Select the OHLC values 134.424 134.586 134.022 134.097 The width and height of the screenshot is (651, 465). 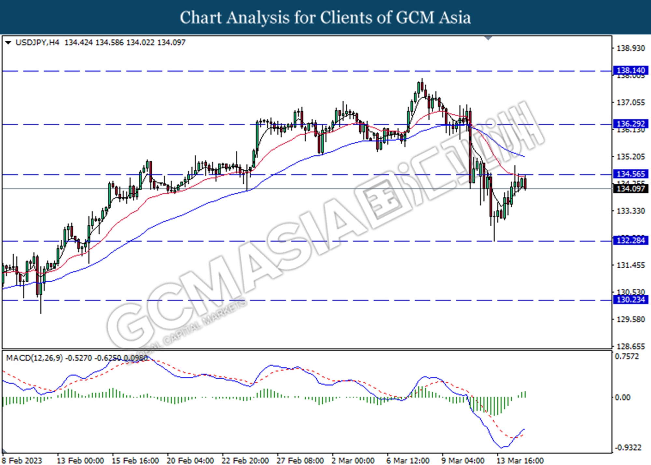(x=125, y=43)
